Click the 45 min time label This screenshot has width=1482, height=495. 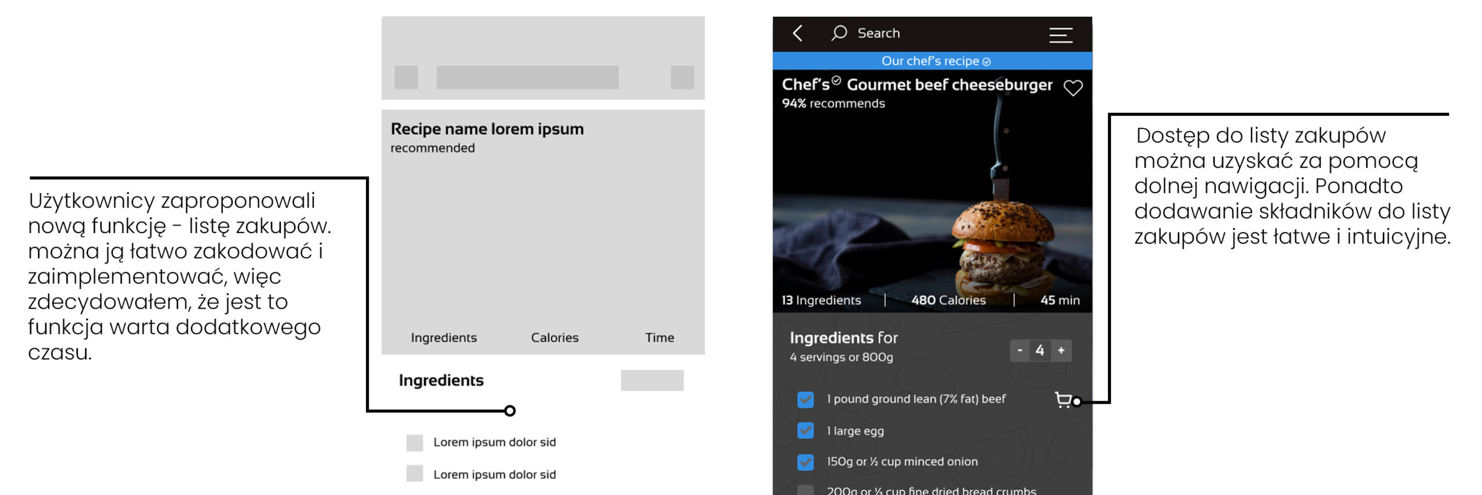pos(1059,300)
